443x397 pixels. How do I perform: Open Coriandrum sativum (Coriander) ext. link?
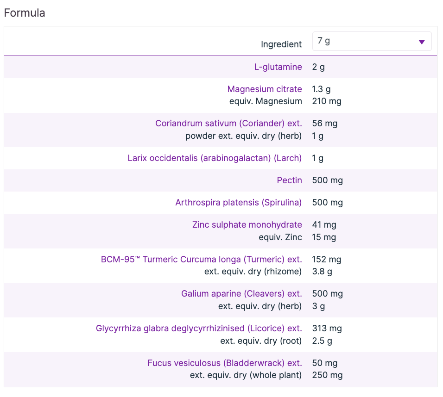coord(228,124)
